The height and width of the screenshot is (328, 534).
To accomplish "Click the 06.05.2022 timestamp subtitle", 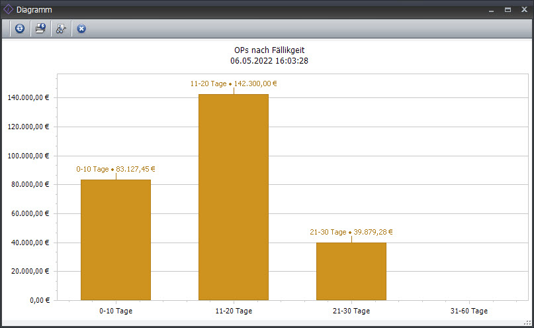I will [x=269, y=60].
